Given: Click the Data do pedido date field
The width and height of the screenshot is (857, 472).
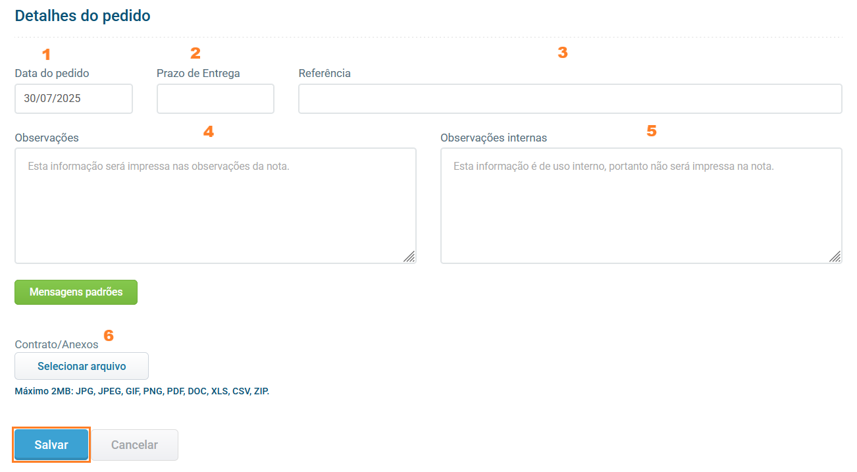Looking at the screenshot, I should point(74,99).
